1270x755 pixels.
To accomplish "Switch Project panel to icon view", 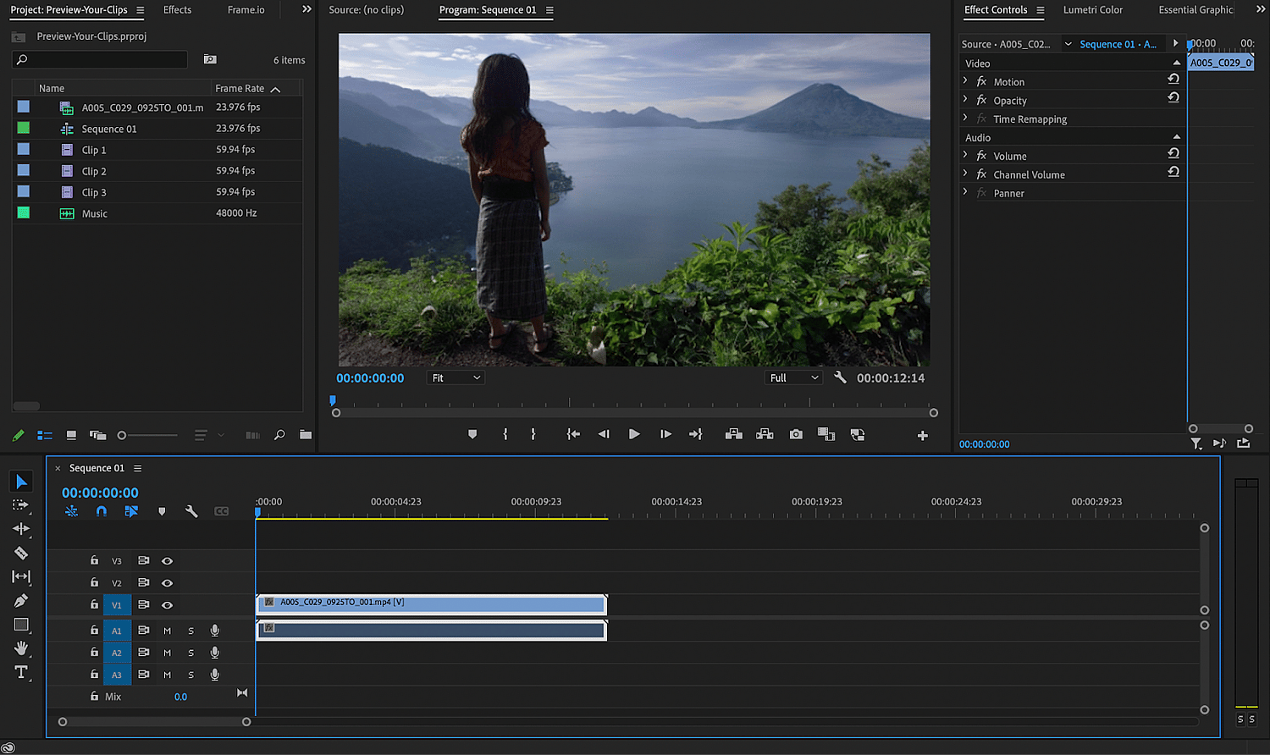I will coord(71,435).
